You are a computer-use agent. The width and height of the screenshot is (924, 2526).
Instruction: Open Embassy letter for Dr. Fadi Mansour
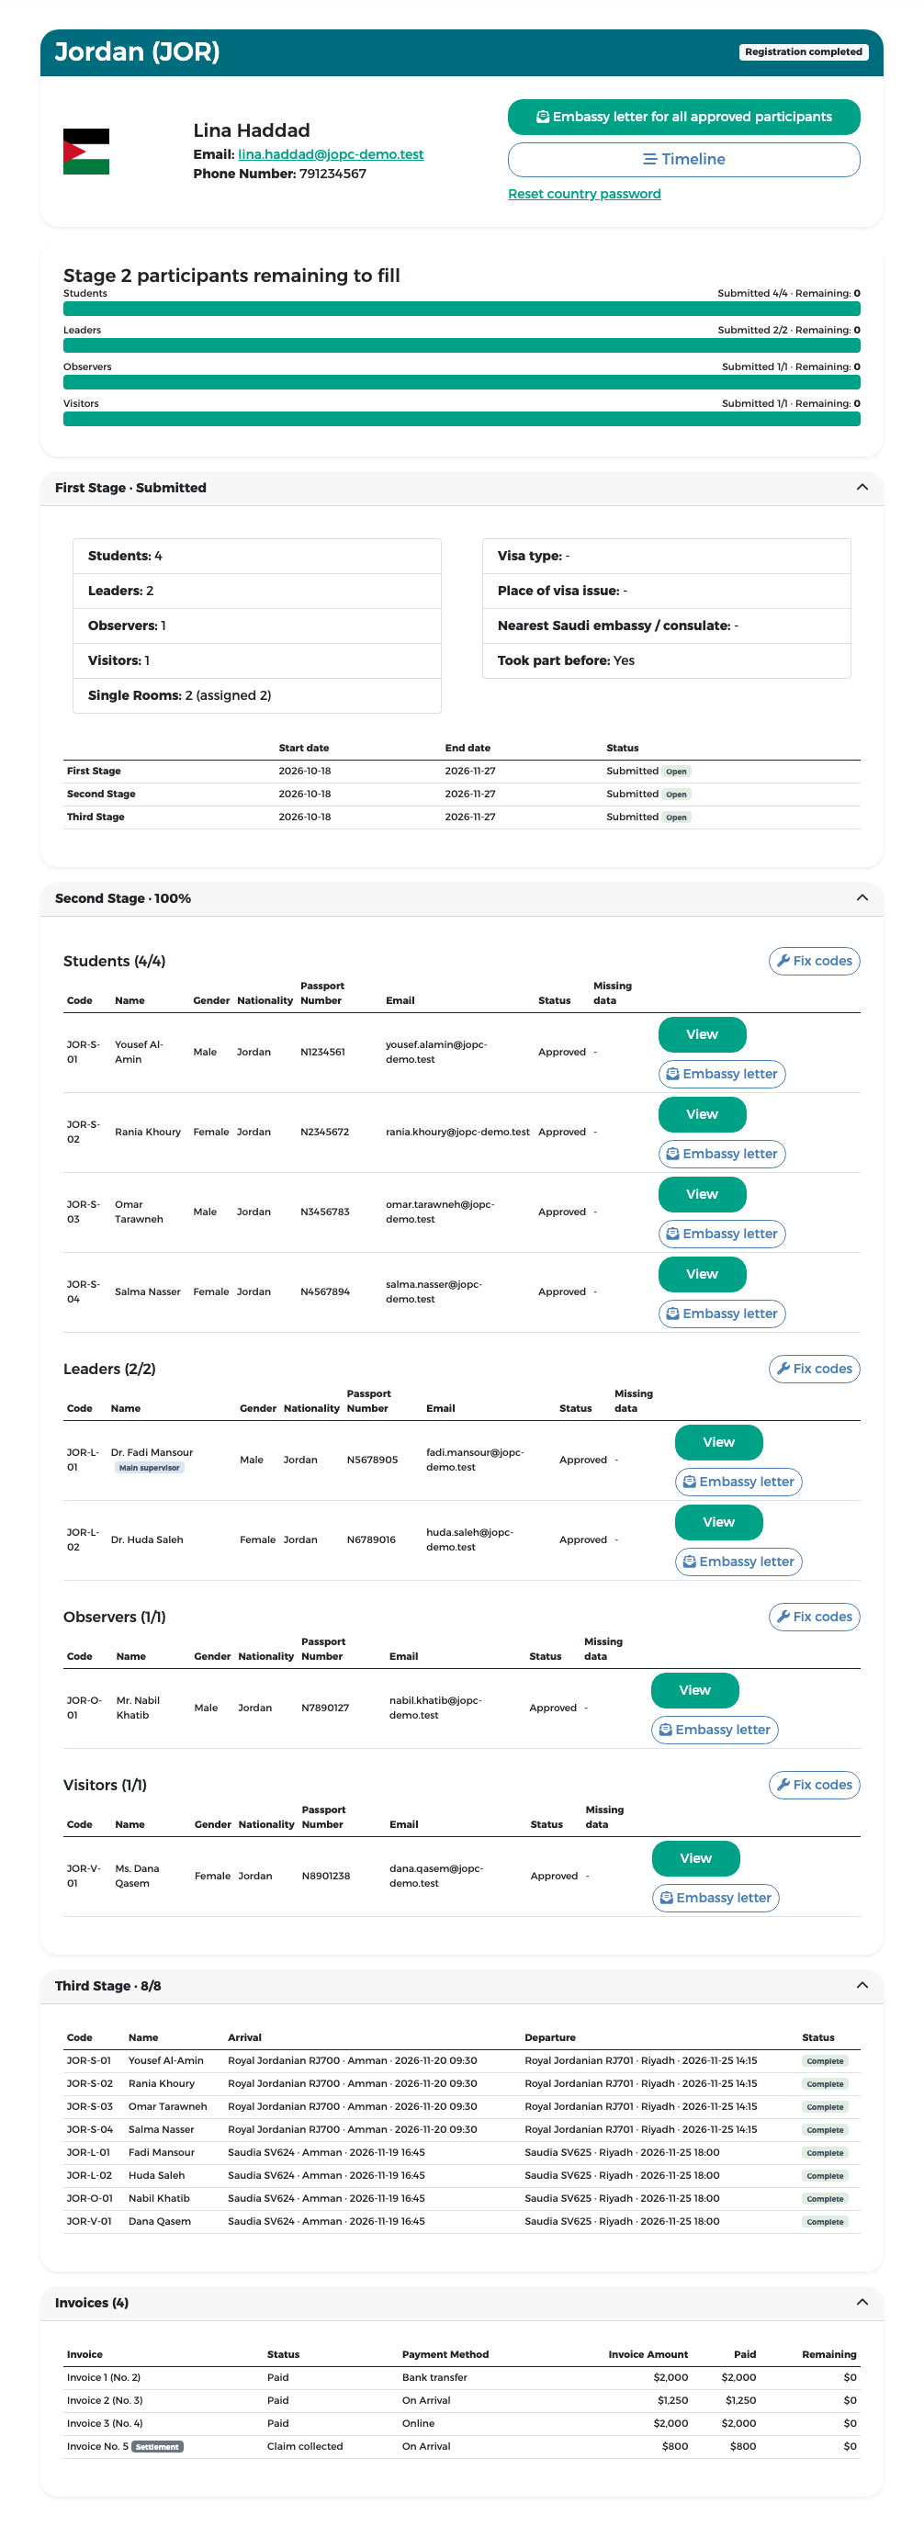coord(738,1482)
